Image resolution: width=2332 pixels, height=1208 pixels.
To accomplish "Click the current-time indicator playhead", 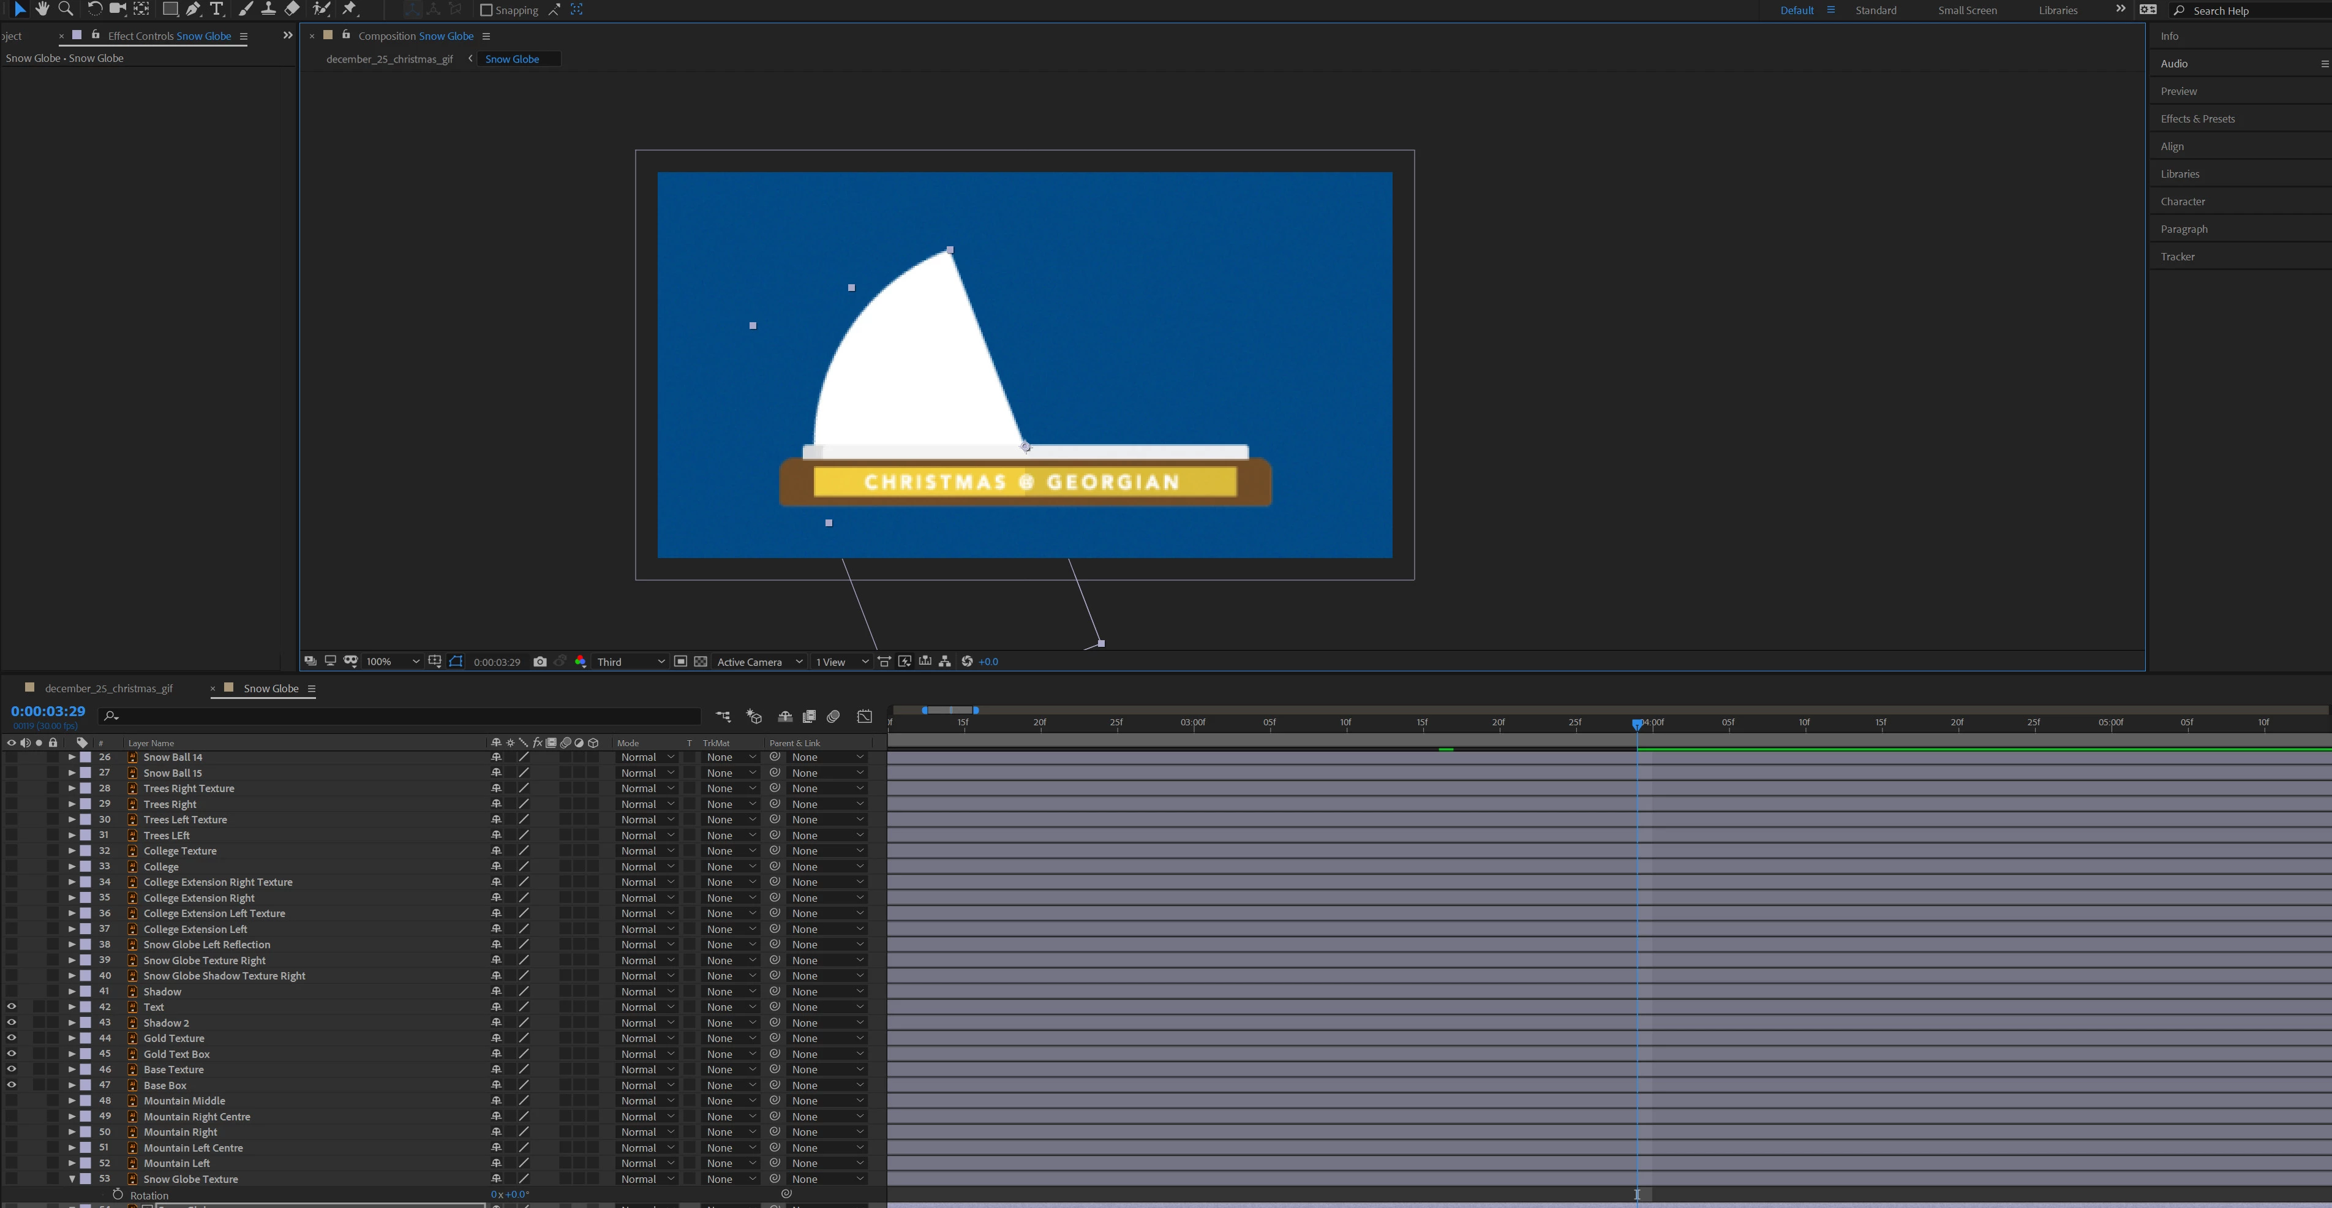I will coord(1637,723).
